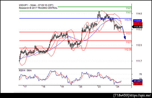Image resolution: width=152 pixels, height=98 pixels.
Task: Click the 113.75 blue pivot label
Action: tap(128, 20)
